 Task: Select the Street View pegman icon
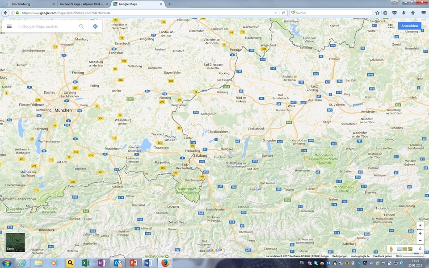pos(391,249)
